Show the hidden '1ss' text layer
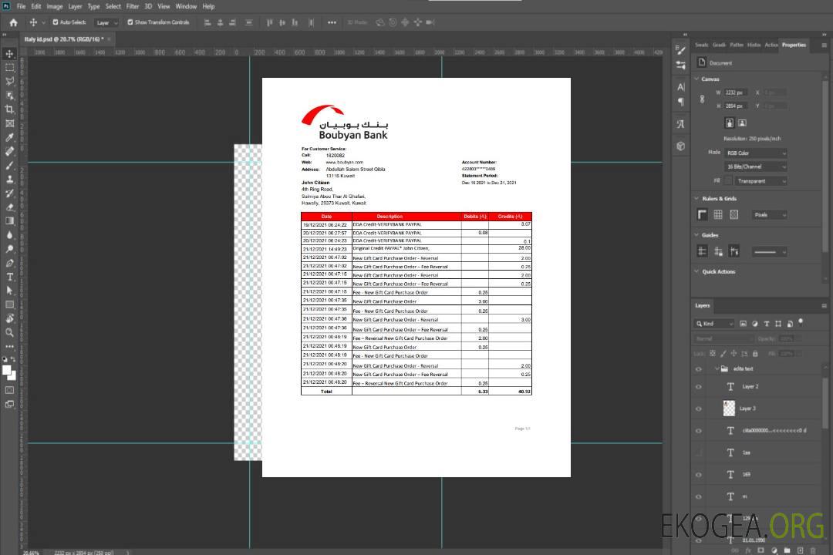This screenshot has height=555, width=833. pos(699,453)
